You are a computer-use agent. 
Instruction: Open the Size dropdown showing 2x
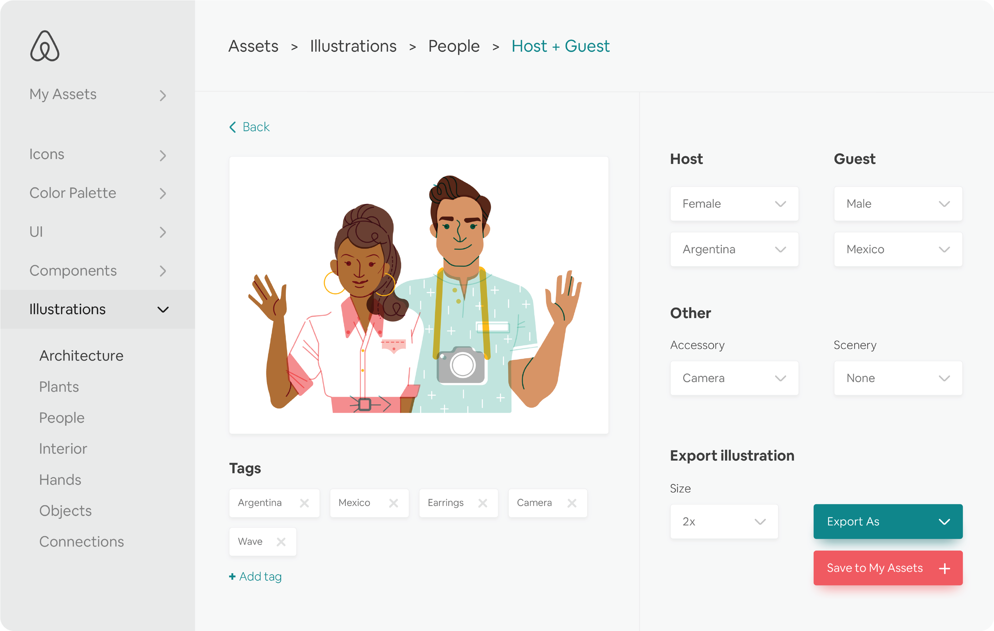point(724,522)
